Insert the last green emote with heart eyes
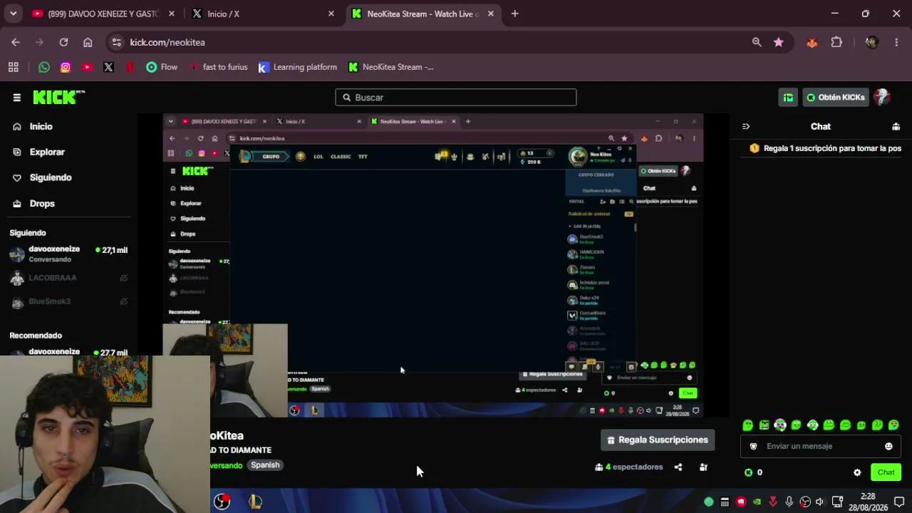Screen dimensions: 912x513 click(x=893, y=425)
